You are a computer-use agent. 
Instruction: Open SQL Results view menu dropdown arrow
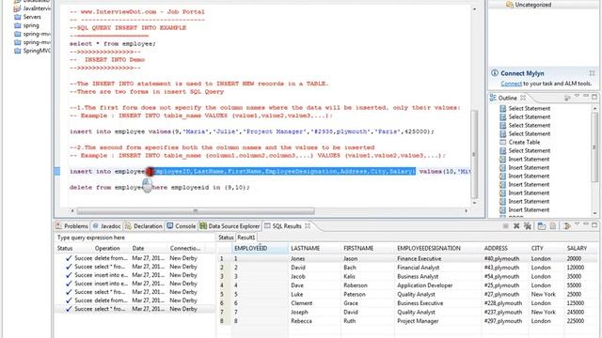coord(577,224)
